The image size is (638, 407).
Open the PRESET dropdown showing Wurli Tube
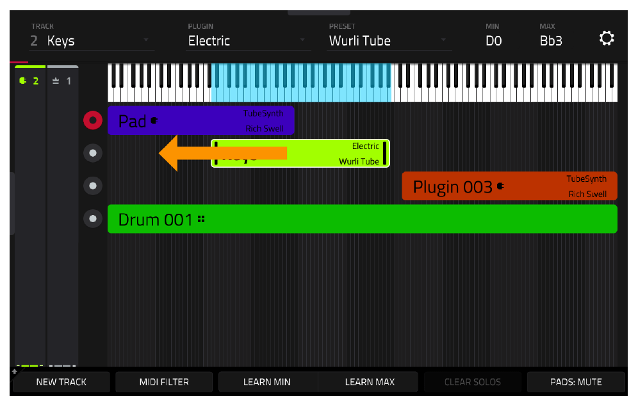[389, 41]
